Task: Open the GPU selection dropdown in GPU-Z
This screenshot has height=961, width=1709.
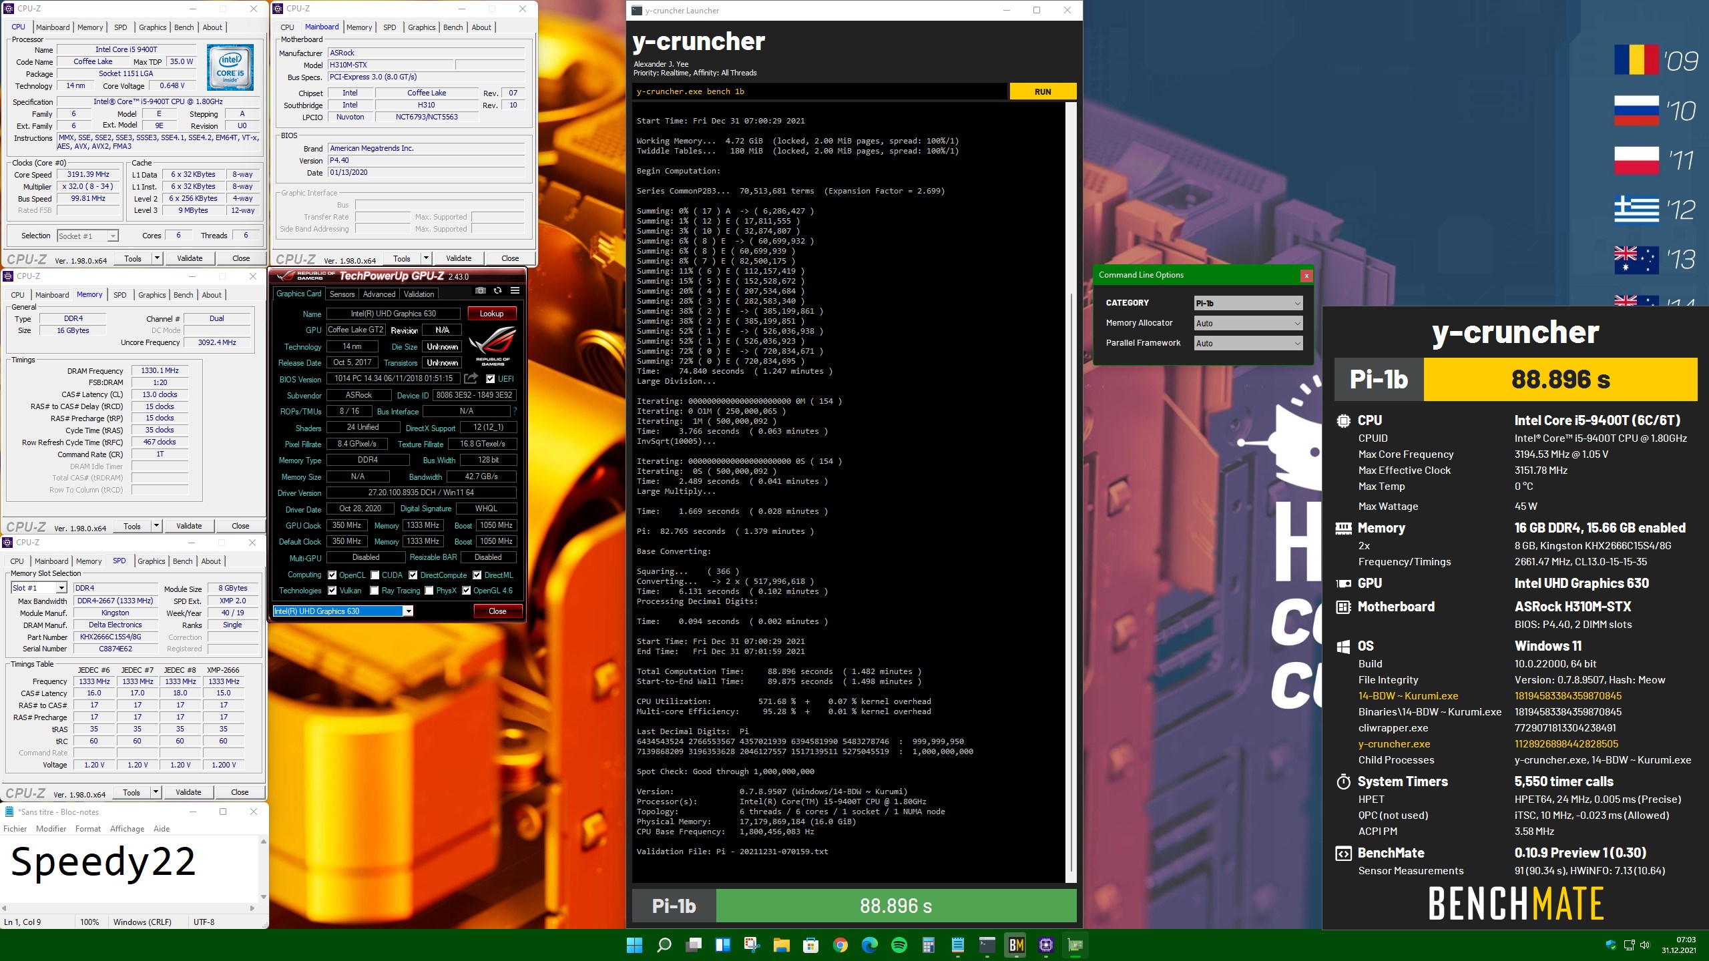Action: point(343,611)
